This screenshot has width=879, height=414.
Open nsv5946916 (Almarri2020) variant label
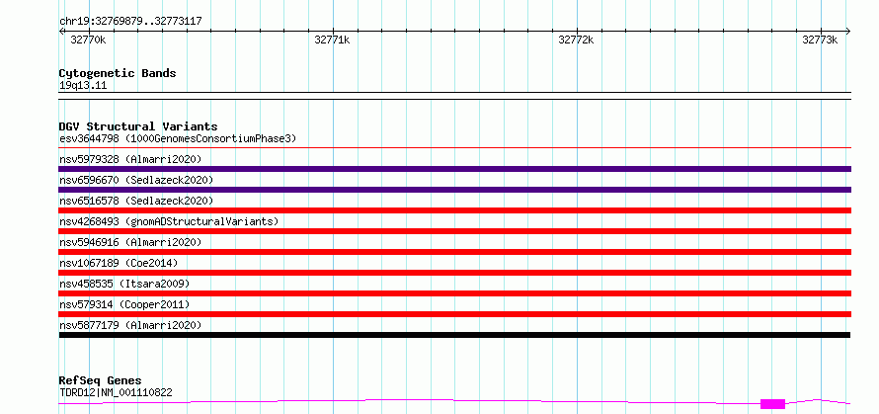tap(130, 242)
